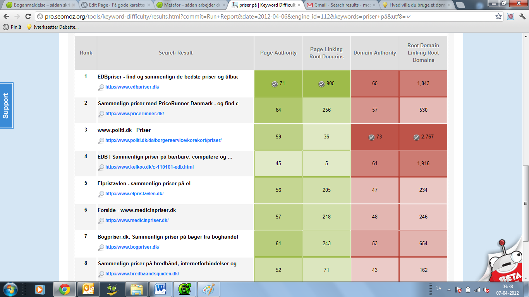The height and width of the screenshot is (297, 529).
Task: Open Windows Start menu
Action: point(10,289)
